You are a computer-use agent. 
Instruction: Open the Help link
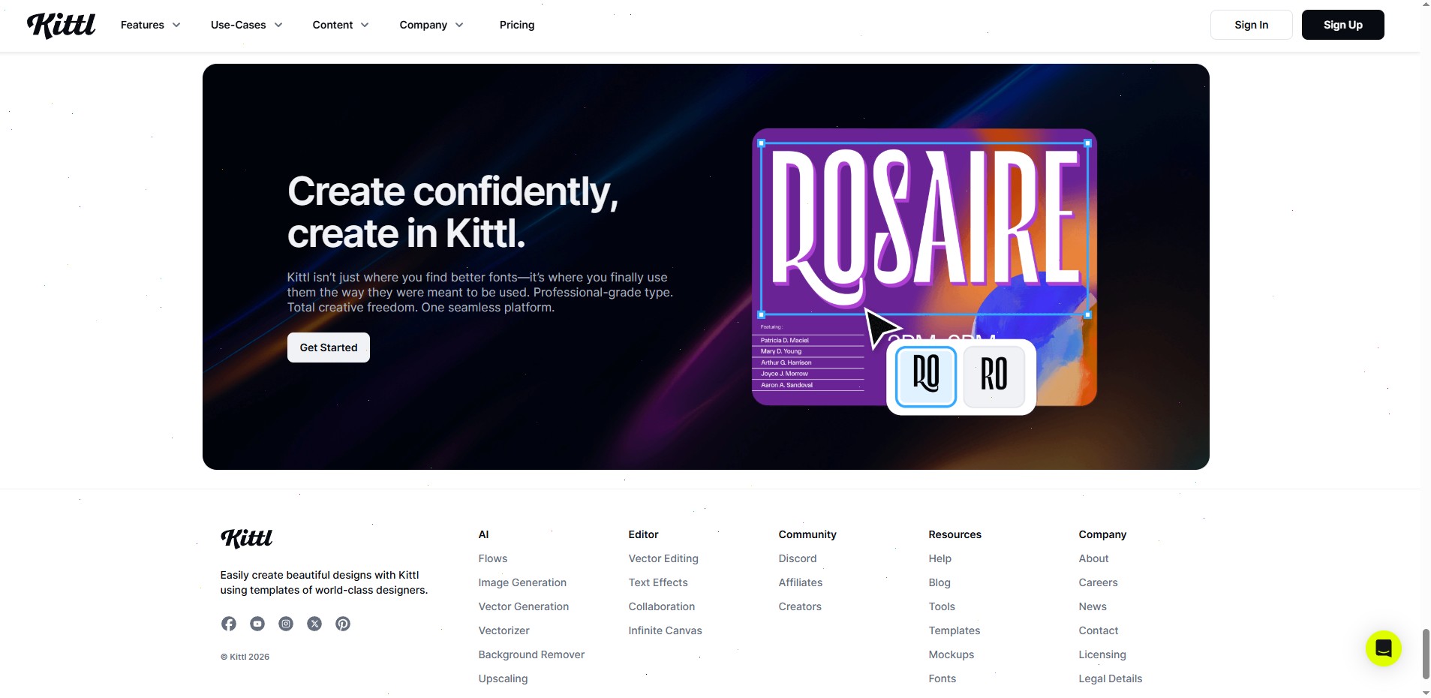pos(940,558)
